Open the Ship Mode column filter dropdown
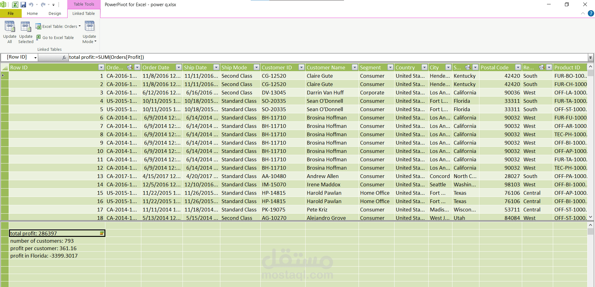Viewport: 595px width, 287px height. pyautogui.click(x=256, y=67)
